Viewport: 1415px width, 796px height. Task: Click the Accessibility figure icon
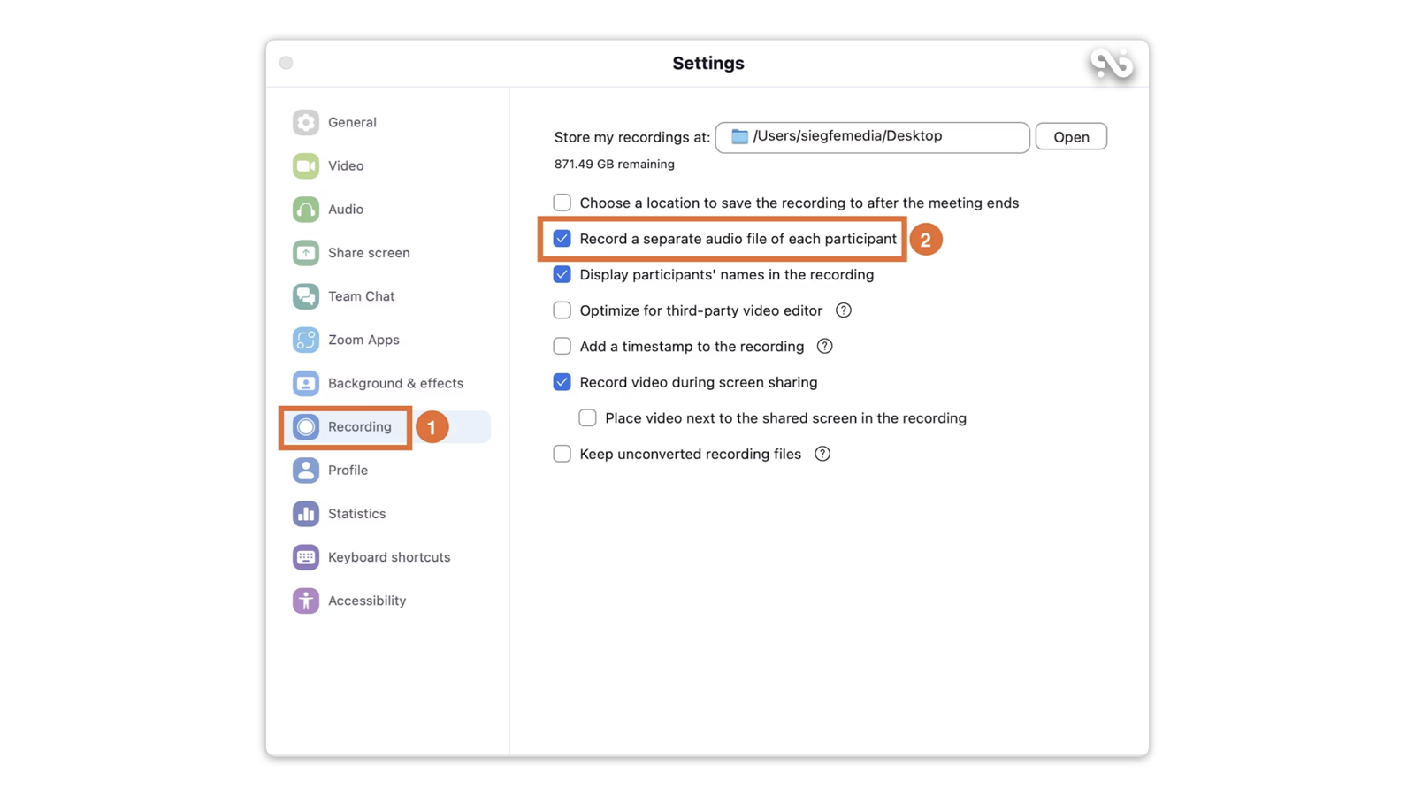click(306, 601)
